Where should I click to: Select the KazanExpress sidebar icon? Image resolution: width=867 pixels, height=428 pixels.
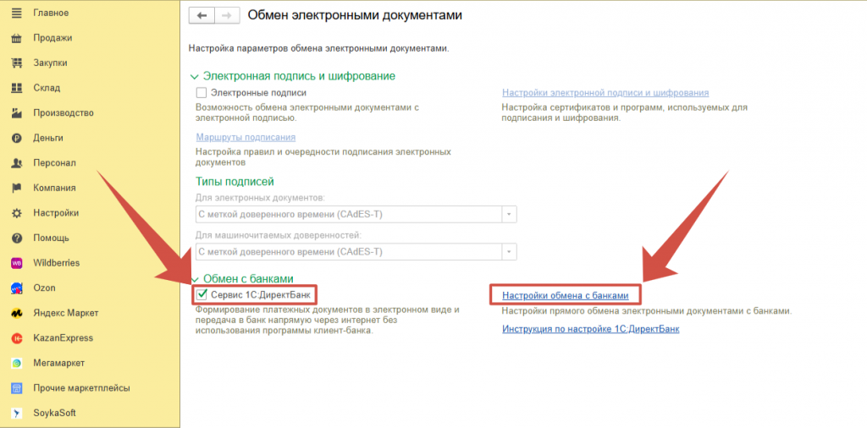[x=16, y=338]
